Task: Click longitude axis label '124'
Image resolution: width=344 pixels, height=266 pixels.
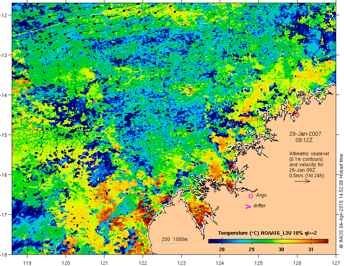Action: pyautogui.click(x=220, y=263)
